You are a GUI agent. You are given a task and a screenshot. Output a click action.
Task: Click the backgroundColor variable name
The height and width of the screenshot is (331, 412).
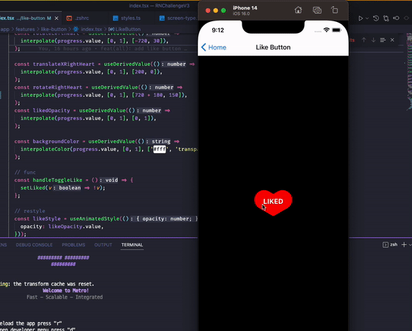[x=56, y=141]
